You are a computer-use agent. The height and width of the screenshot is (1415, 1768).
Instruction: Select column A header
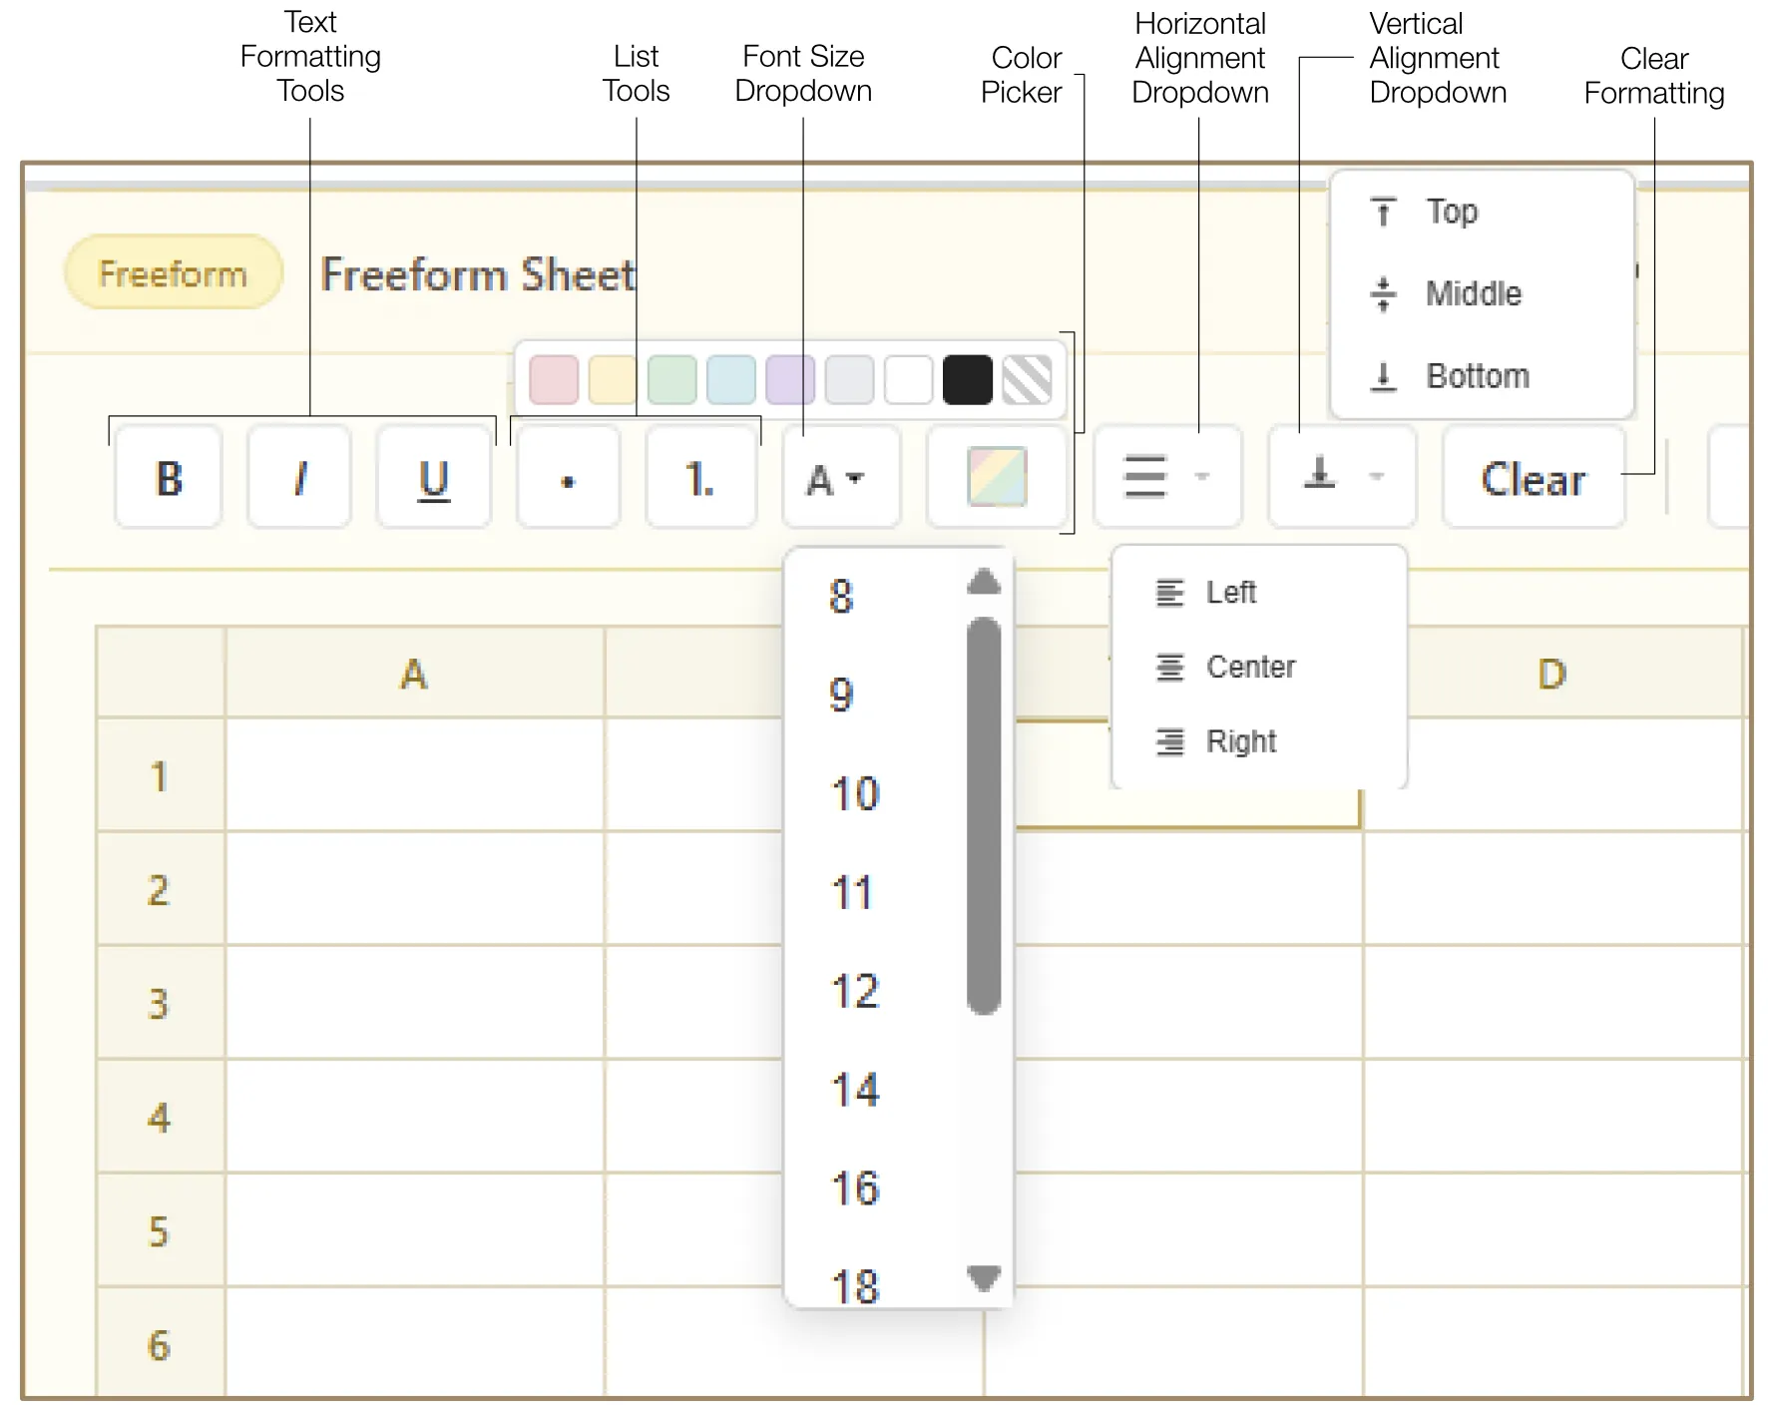click(x=414, y=674)
